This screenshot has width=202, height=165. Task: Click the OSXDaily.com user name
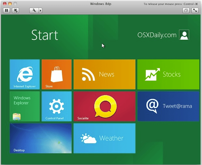point(157,35)
